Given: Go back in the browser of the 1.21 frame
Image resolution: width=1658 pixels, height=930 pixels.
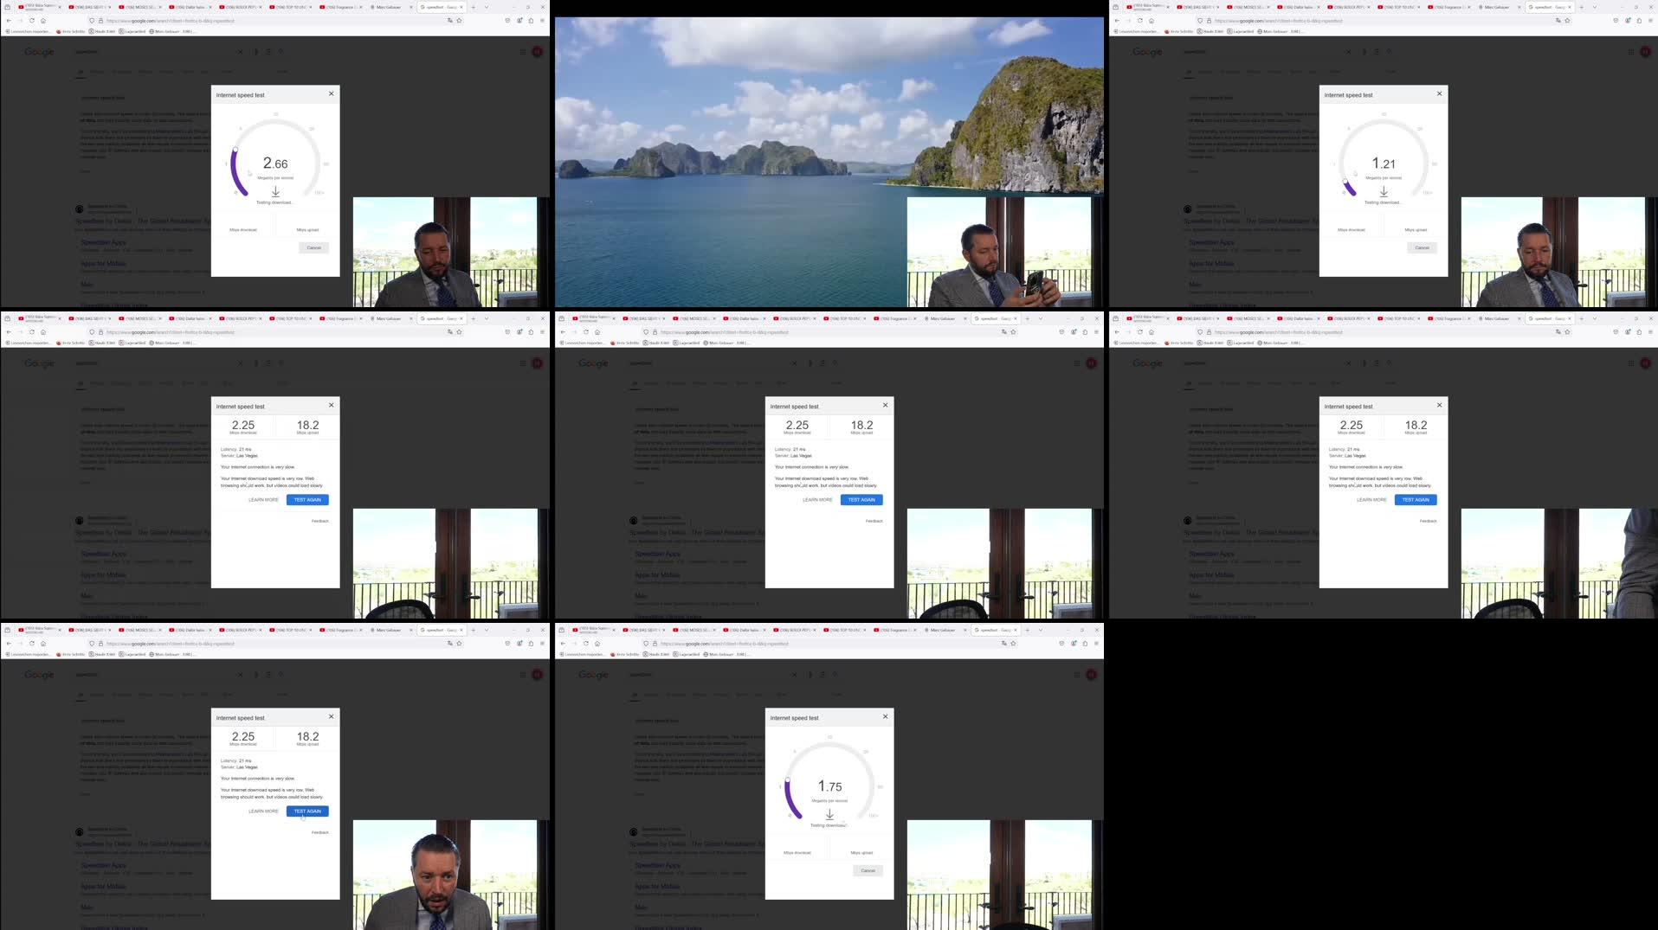Looking at the screenshot, I should (1117, 20).
